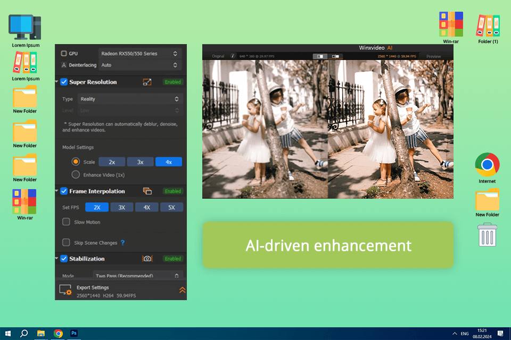Set frame interpolation FPS to 5X
Screen dimensions: 511x340
pyautogui.click(x=171, y=207)
